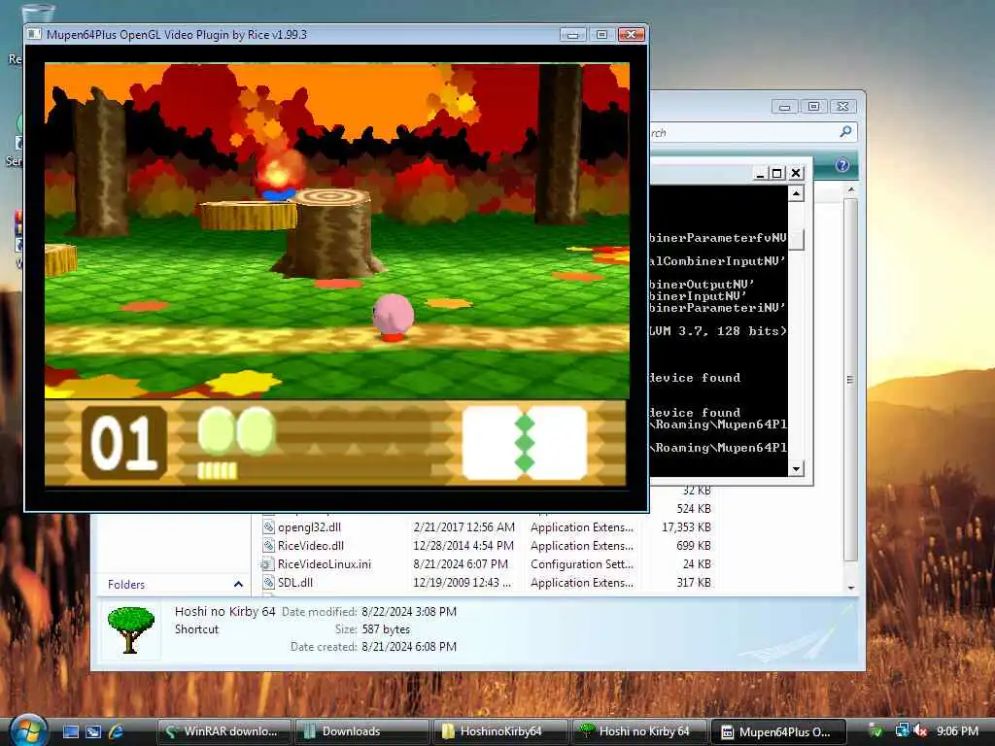The image size is (995, 746).
Task: Click RiceVideoLinux.ini file icon
Action: pos(267,564)
